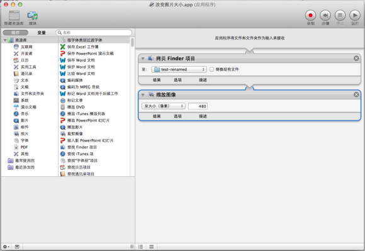Remove the 缩放图像 action
The image size is (365, 251).
tap(356, 94)
